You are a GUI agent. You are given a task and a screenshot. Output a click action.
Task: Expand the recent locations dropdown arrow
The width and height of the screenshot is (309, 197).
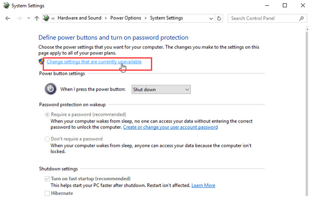coord(29,18)
